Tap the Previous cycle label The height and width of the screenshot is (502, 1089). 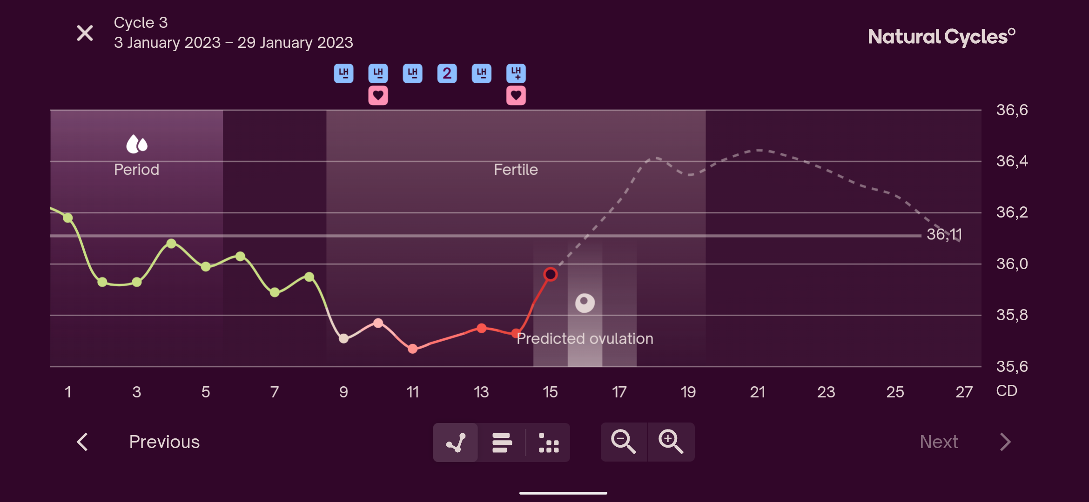click(164, 442)
